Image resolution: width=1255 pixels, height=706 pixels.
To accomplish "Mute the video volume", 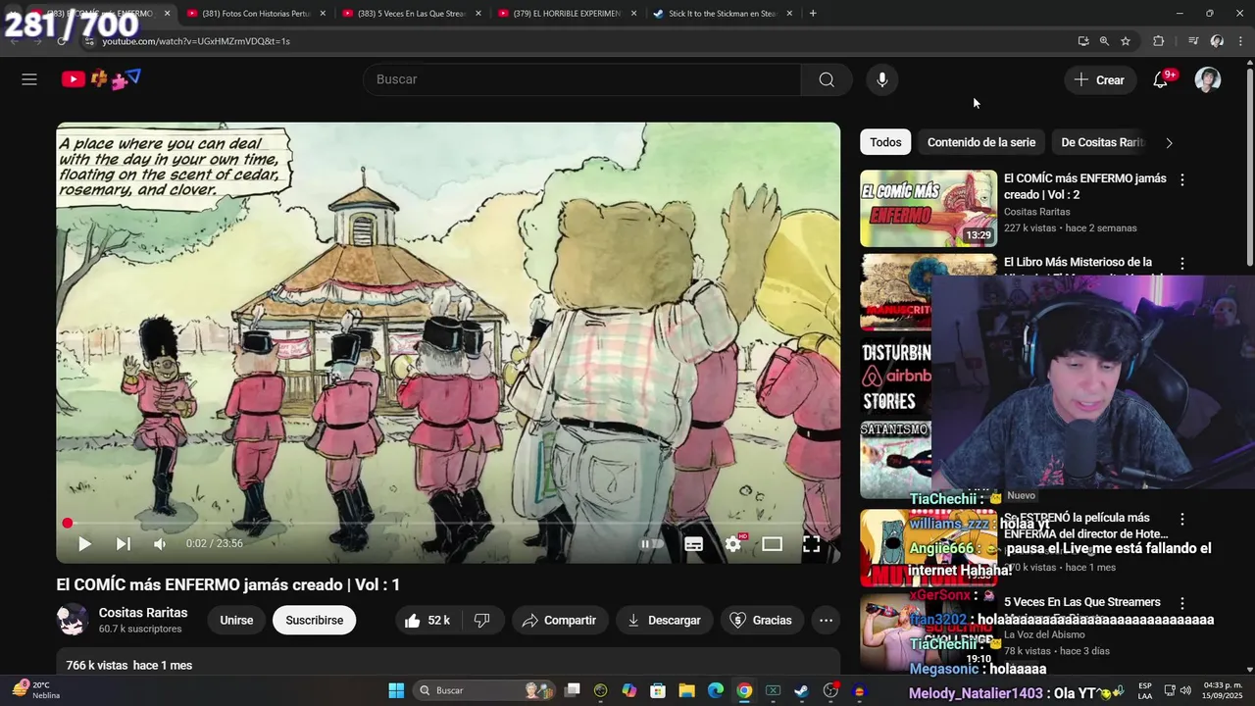I will pyautogui.click(x=160, y=543).
